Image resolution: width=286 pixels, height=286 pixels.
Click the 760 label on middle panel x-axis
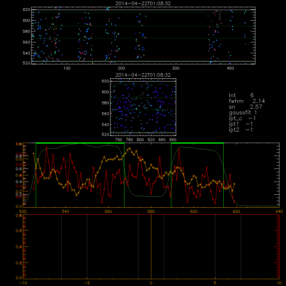click(119, 140)
